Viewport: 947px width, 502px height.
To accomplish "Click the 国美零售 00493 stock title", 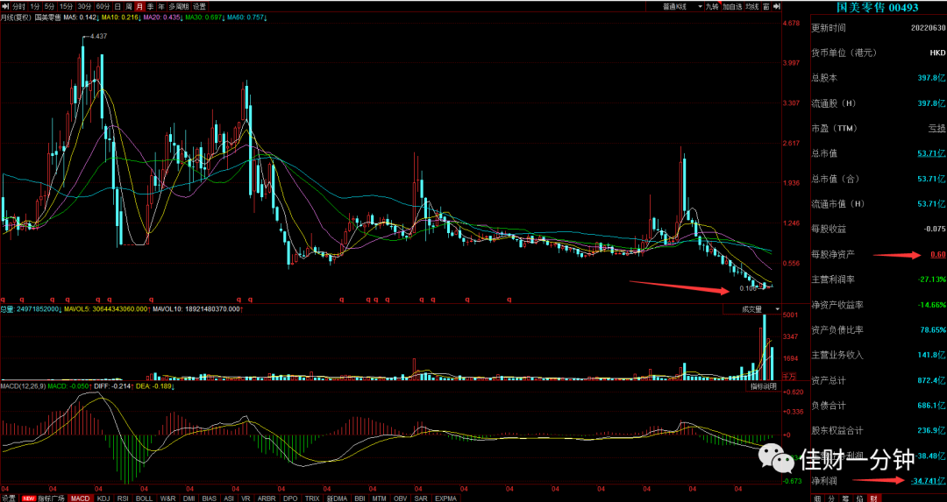I will (x=877, y=8).
